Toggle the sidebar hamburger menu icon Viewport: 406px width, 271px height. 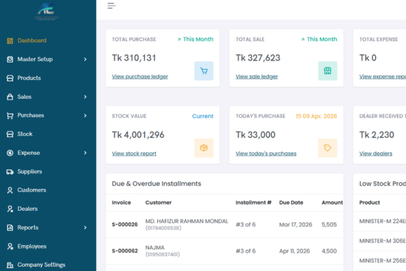point(112,5)
